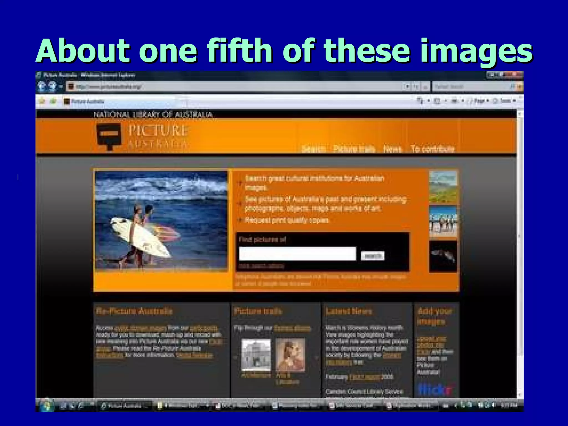Click the Latest News section heading
Screen dimensions: 568x426
(x=349, y=311)
